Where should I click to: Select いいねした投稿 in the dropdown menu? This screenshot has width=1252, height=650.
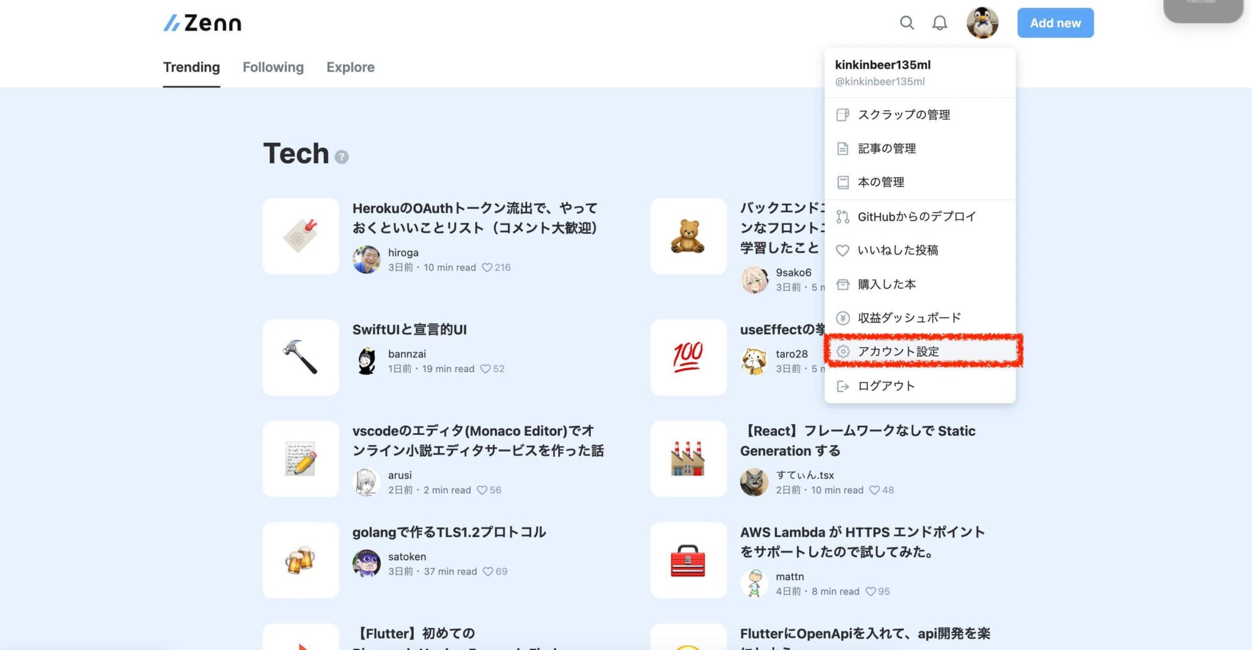[x=896, y=250]
